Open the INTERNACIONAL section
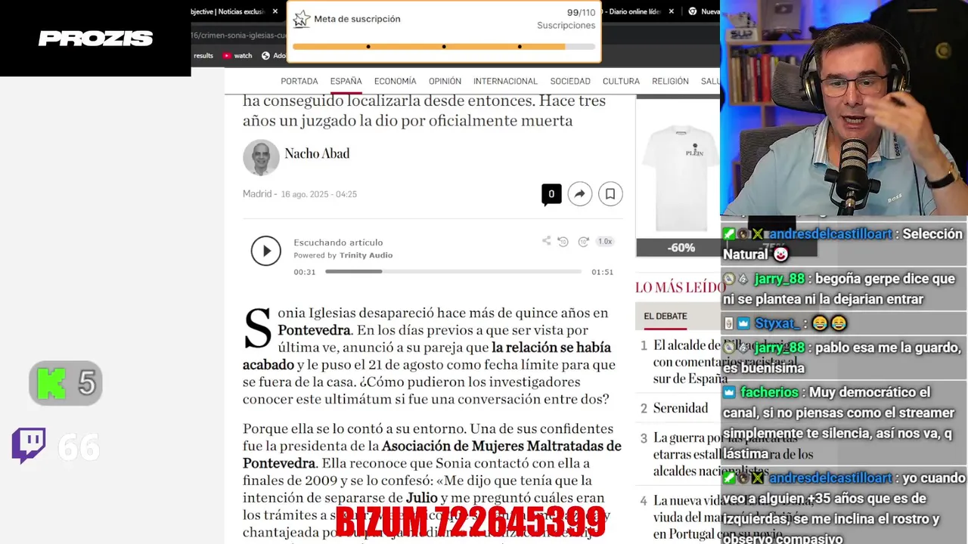This screenshot has height=544, width=968. click(505, 81)
